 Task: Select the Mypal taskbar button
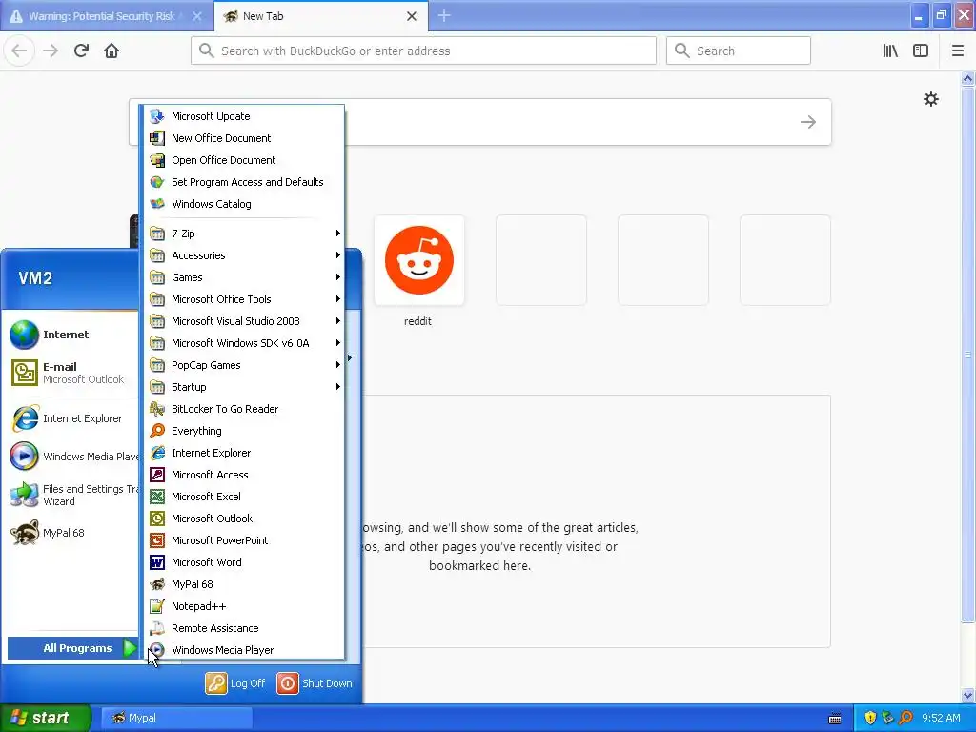[176, 718]
